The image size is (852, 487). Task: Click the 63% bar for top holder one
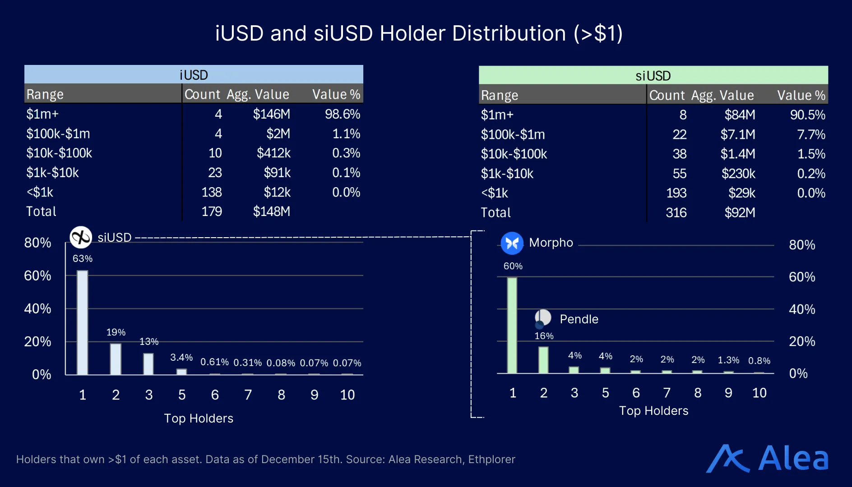click(x=83, y=322)
